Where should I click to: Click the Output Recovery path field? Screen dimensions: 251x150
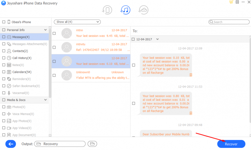click(x=60, y=144)
